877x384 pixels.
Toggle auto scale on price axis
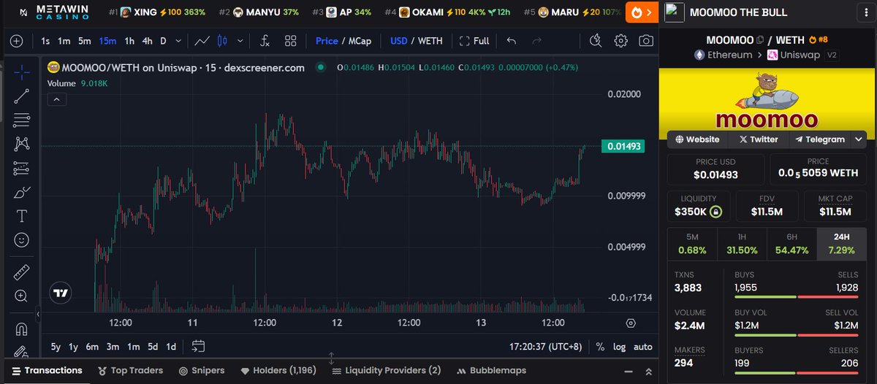pyautogui.click(x=642, y=347)
